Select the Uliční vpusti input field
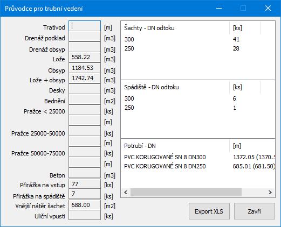The height and width of the screenshot is (227, 281). point(85,215)
